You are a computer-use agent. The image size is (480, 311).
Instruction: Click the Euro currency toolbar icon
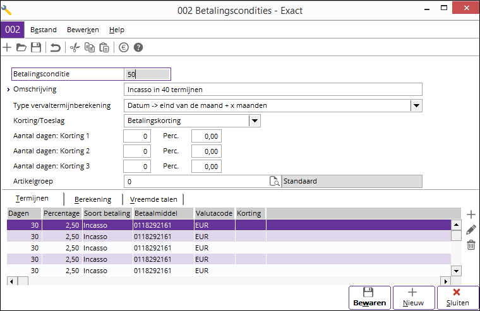point(124,47)
